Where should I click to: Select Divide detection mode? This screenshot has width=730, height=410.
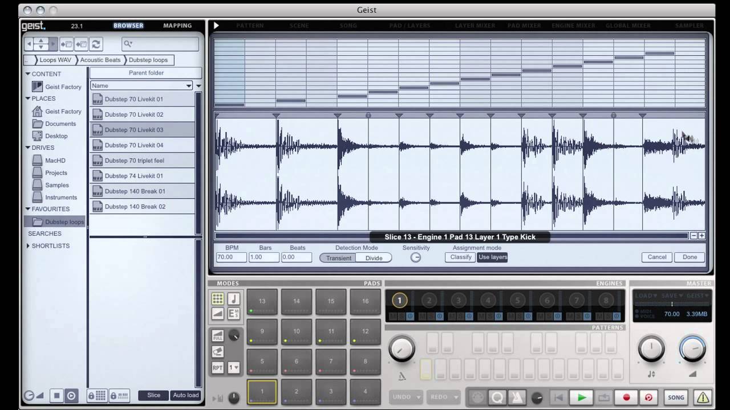pyautogui.click(x=374, y=258)
